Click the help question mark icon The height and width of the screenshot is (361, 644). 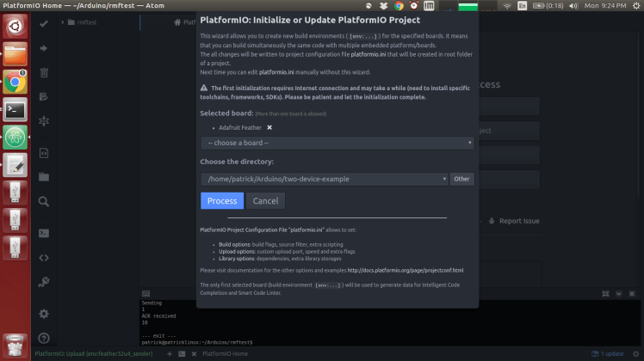(44, 339)
